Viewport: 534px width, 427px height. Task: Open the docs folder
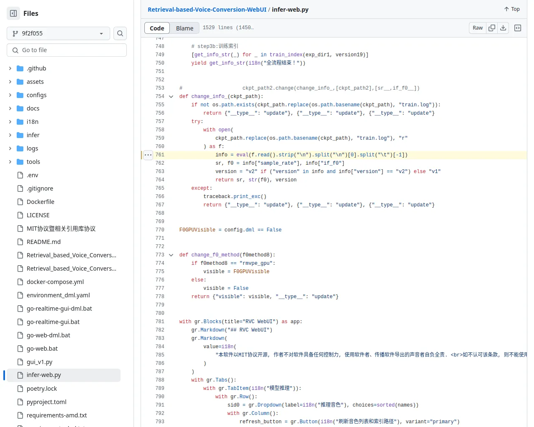pos(33,108)
